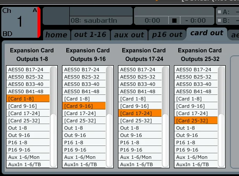Viewport: 239px width, 176px height.
Task: Select [Card 25-32] for Outputs 1-8
Action: (28, 121)
